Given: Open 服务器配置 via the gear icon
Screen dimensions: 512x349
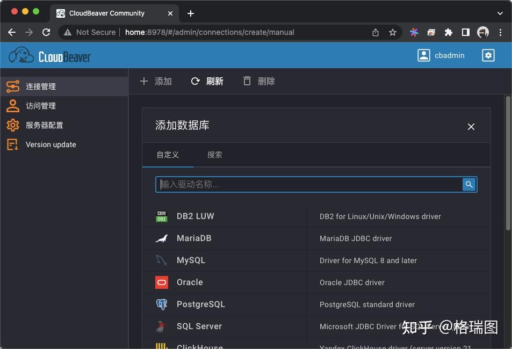Looking at the screenshot, I should pos(13,125).
